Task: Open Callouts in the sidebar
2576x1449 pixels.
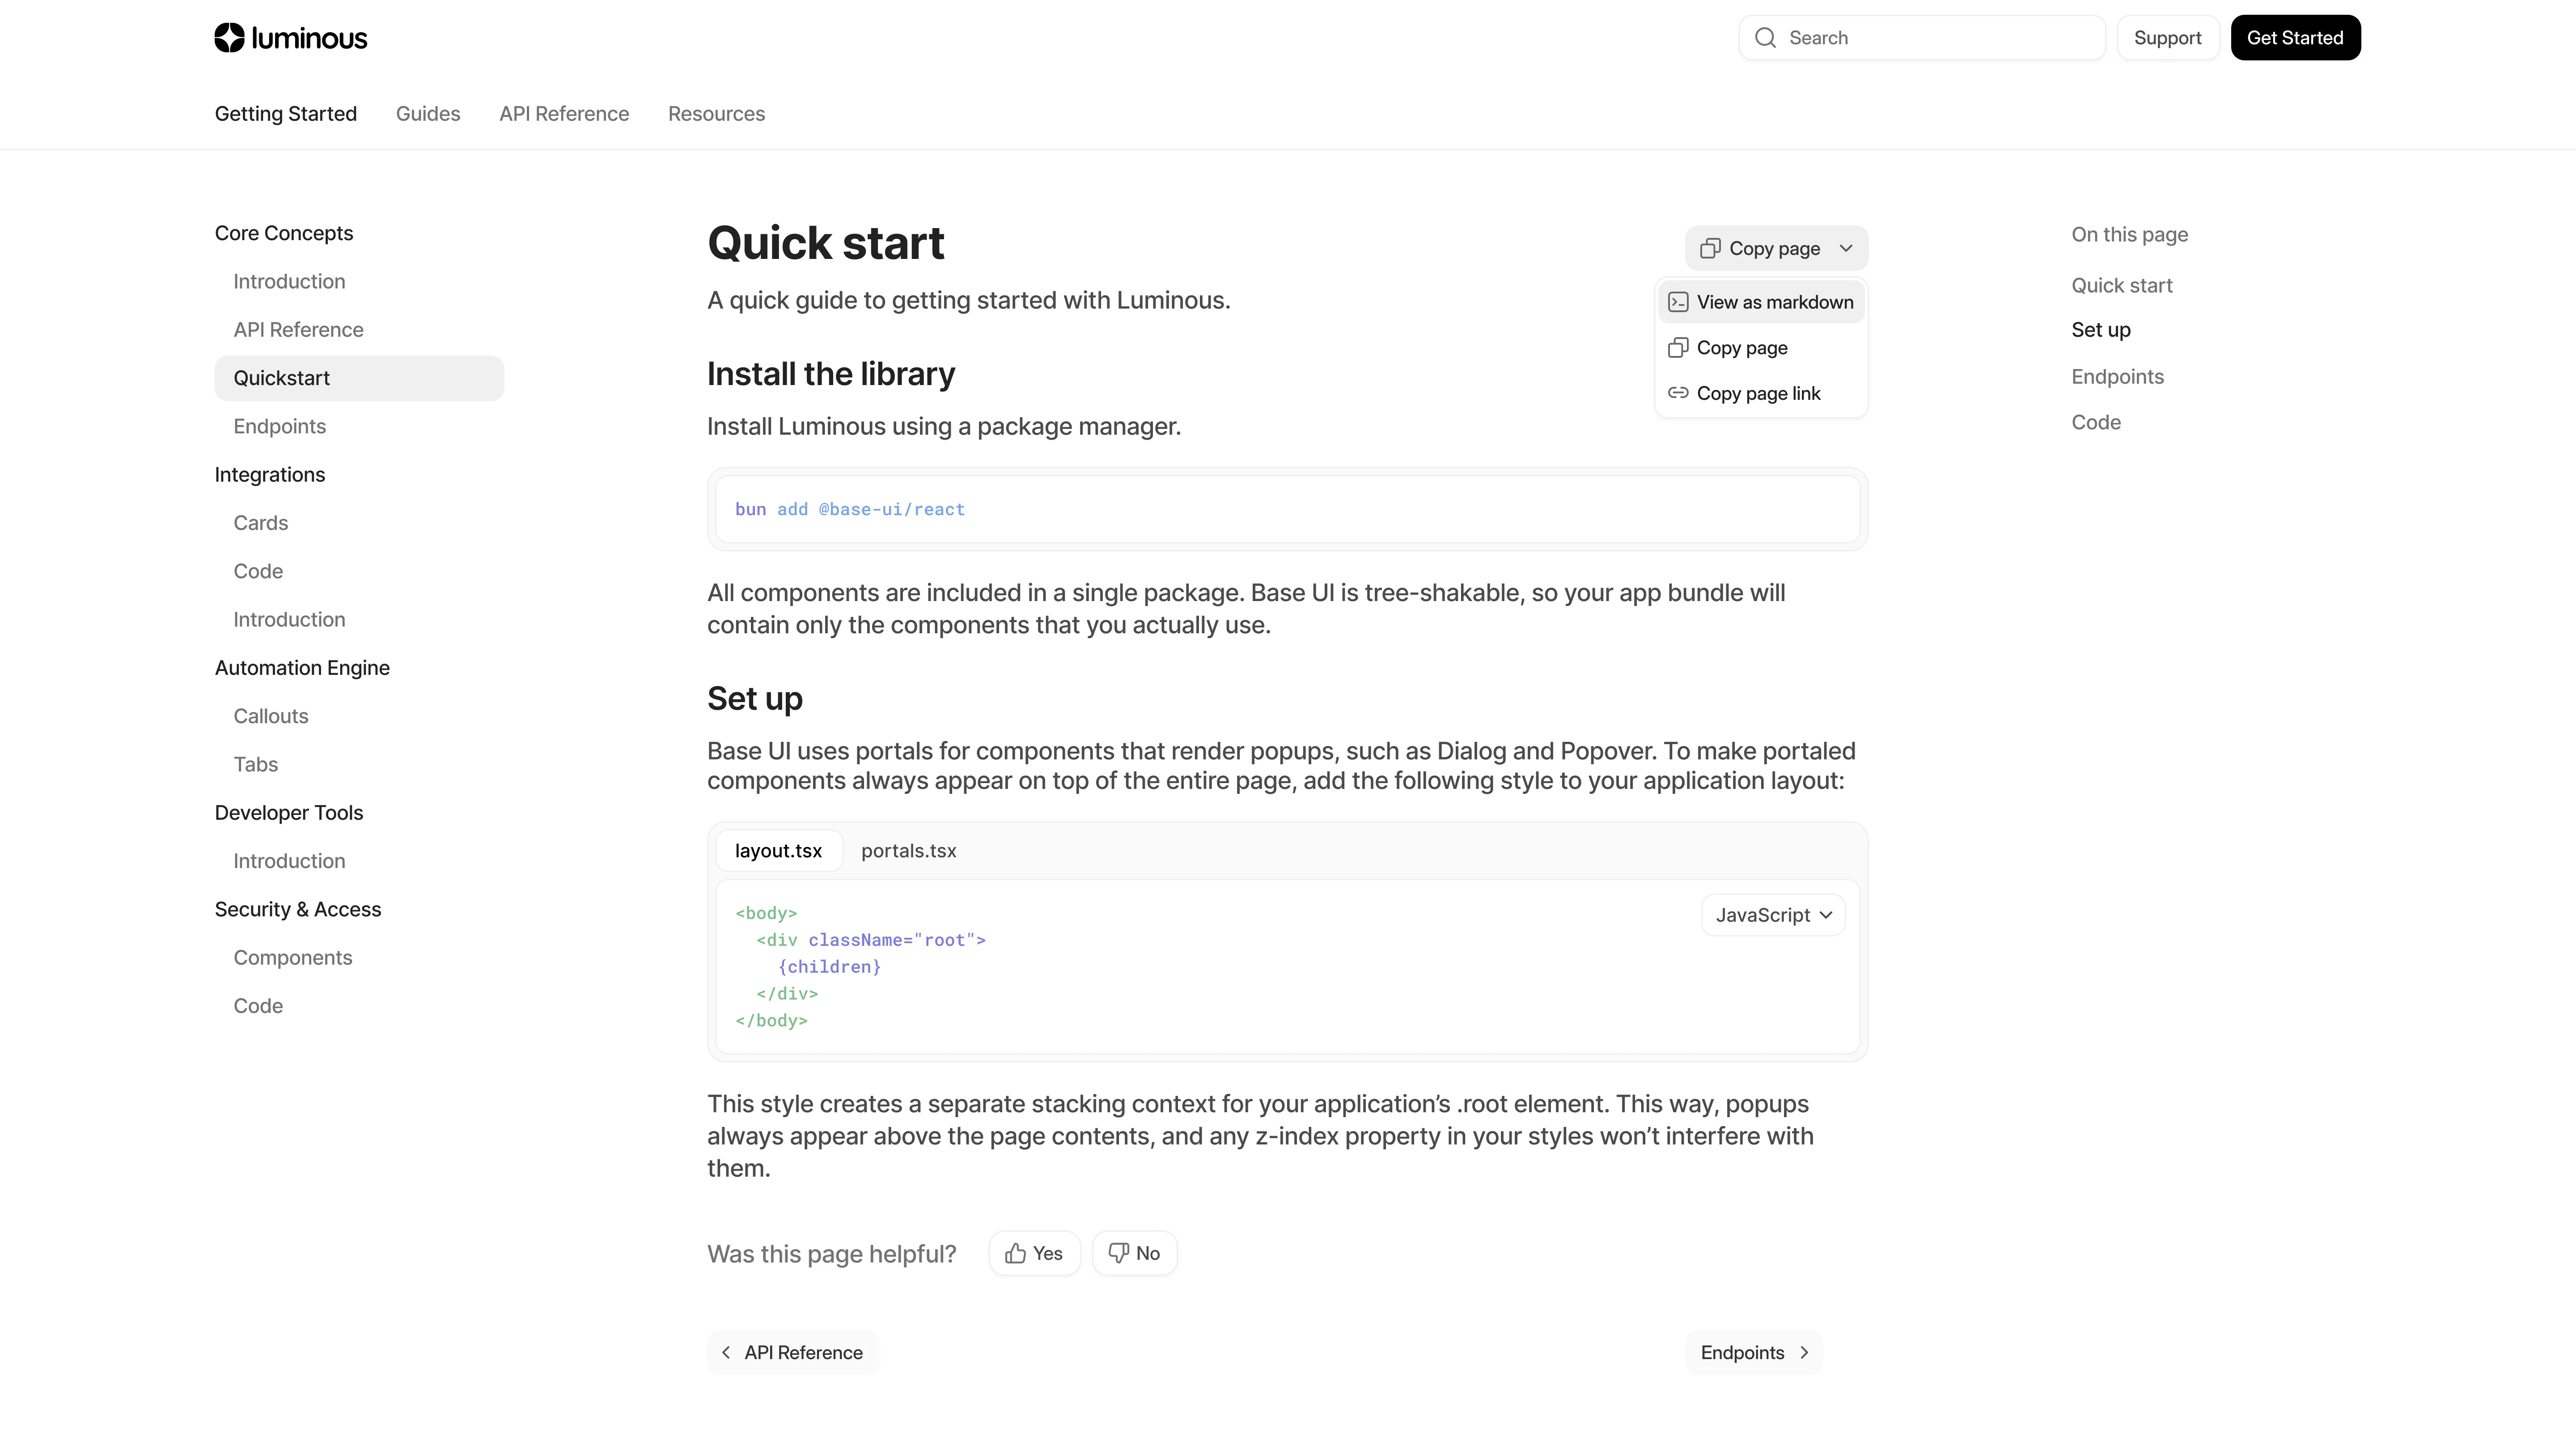Action: (271, 716)
